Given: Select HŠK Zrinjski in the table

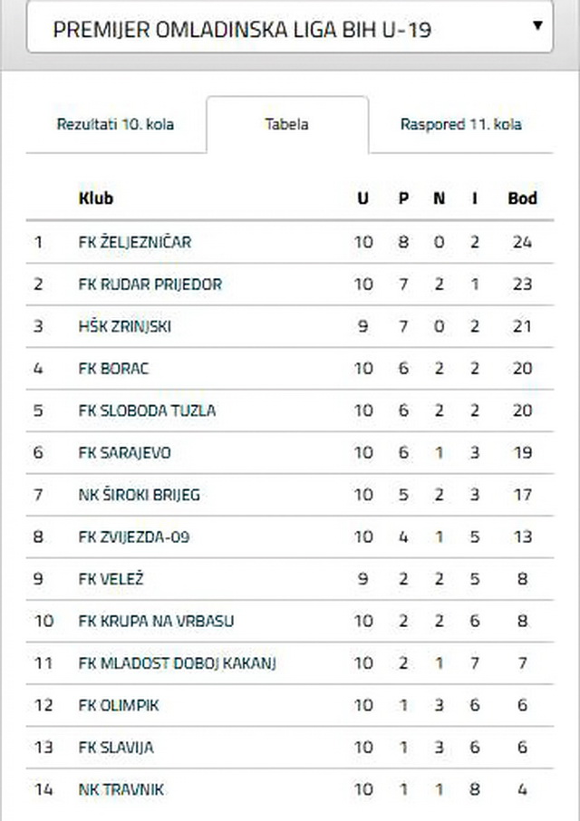Looking at the screenshot, I should [x=125, y=327].
